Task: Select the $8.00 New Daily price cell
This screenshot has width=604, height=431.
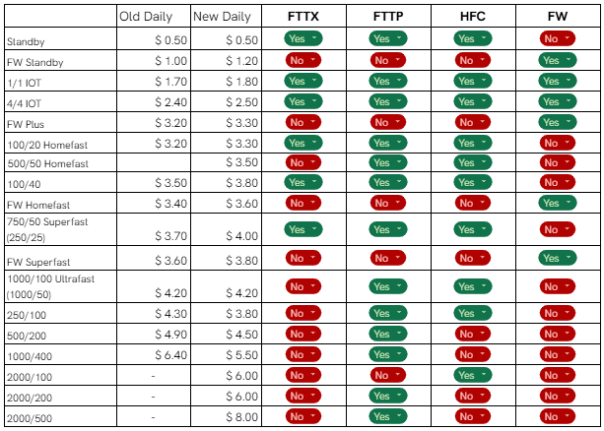Action: (x=226, y=416)
